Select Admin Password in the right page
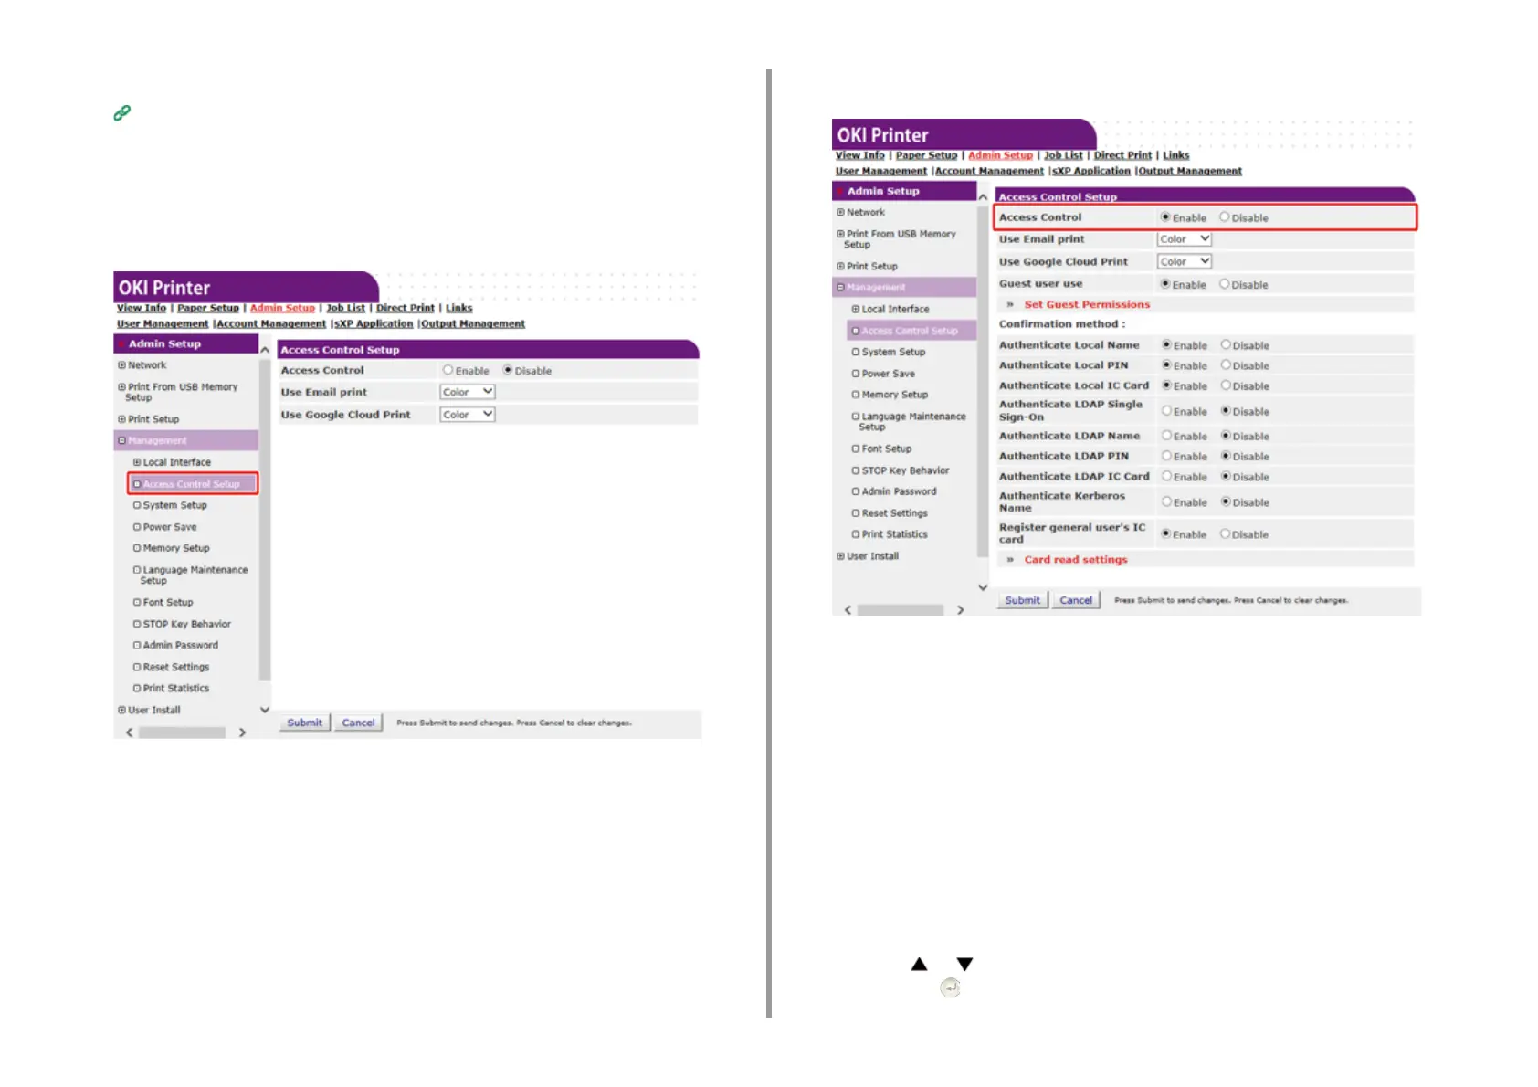Viewport: 1538px width, 1087px height. [900, 491]
